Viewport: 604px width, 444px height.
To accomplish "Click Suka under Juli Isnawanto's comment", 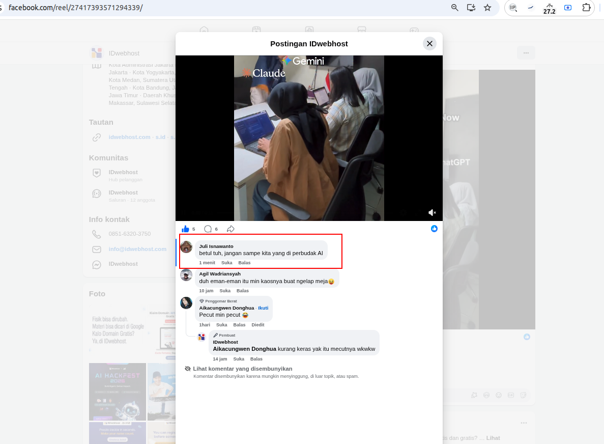I will pos(226,262).
